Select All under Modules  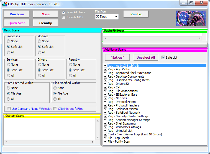pyautogui.click(x=39, y=52)
